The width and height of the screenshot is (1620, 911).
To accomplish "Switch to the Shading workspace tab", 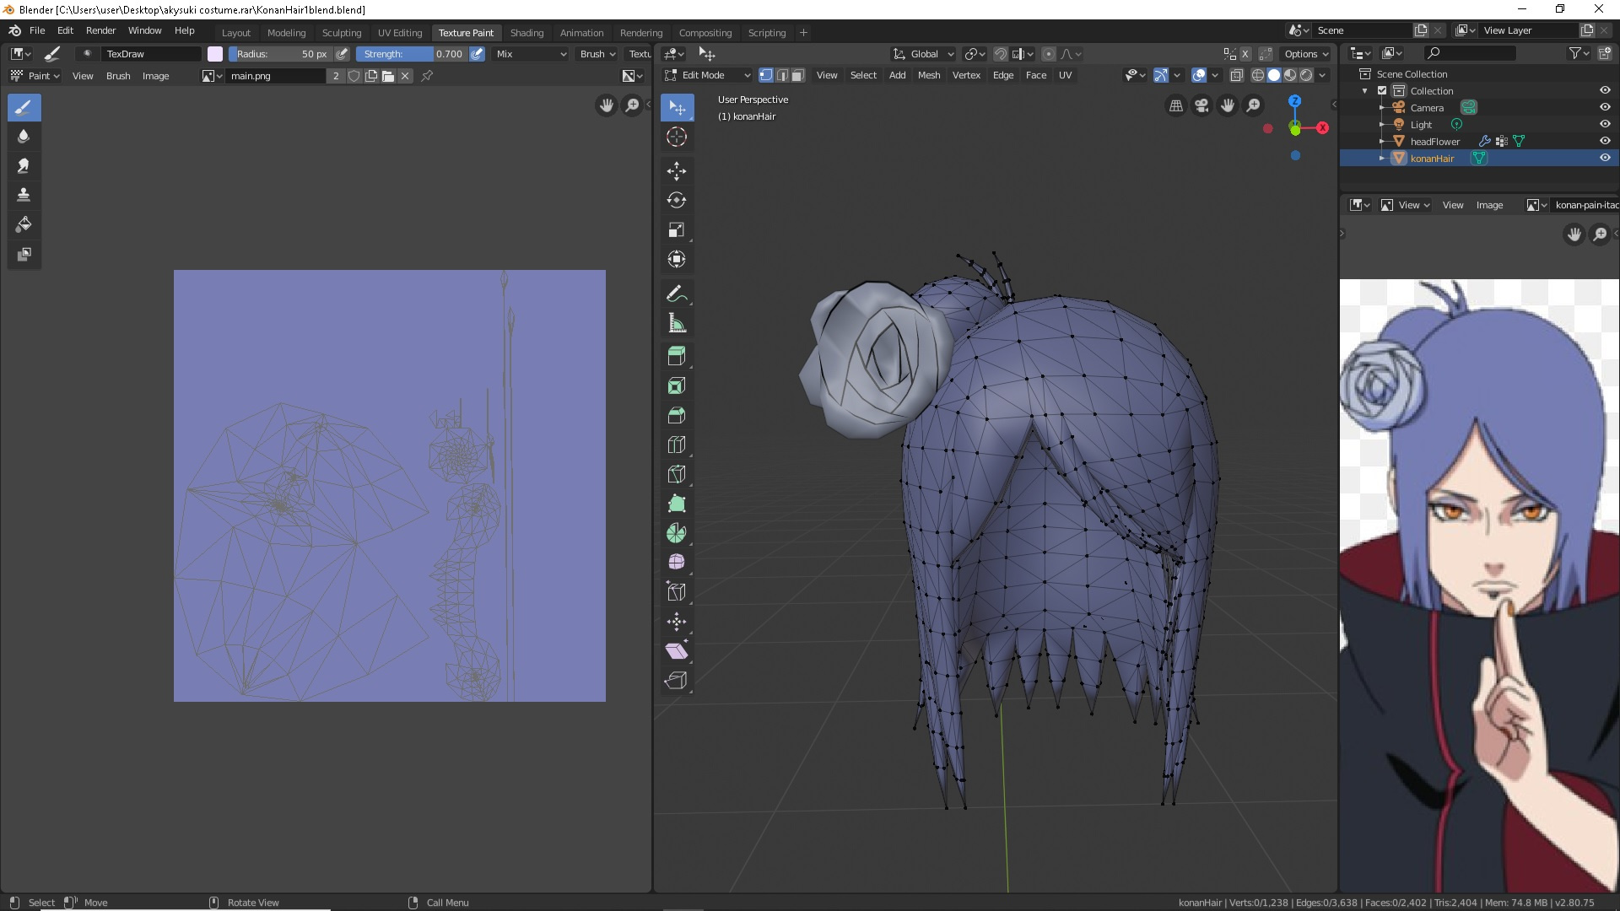I will [x=526, y=33].
